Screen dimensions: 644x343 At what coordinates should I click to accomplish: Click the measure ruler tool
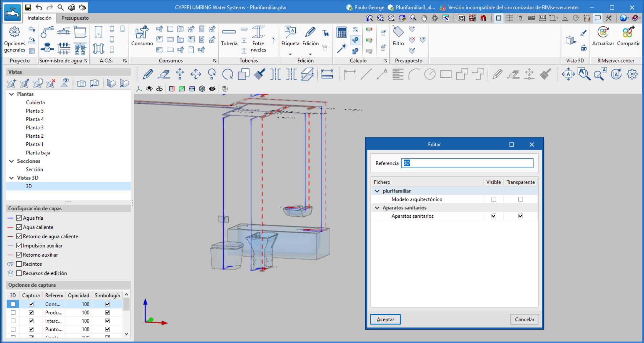[x=327, y=74]
